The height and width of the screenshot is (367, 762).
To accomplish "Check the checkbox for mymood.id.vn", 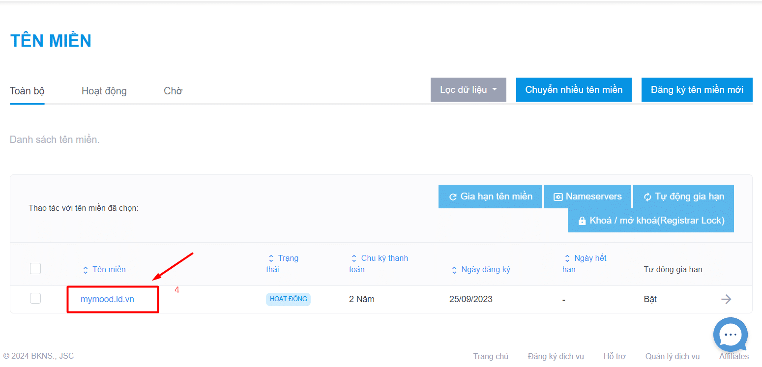I will (35, 298).
